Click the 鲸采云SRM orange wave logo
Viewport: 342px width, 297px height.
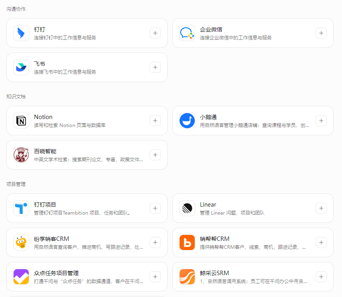(x=187, y=277)
